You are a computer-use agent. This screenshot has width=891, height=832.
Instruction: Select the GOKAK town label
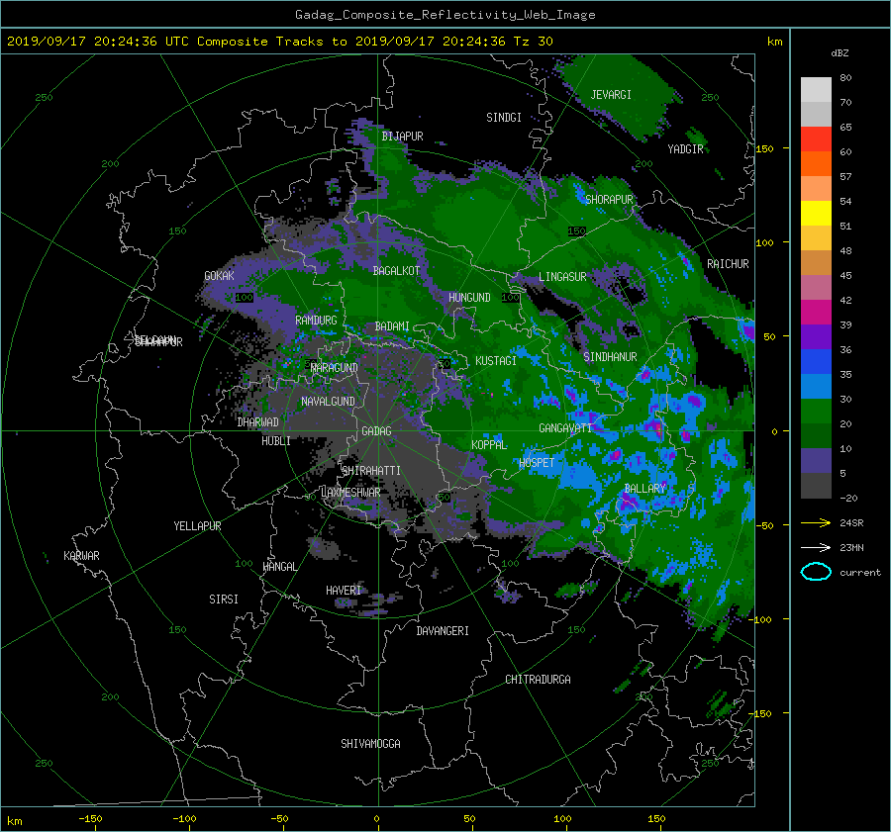coord(220,275)
